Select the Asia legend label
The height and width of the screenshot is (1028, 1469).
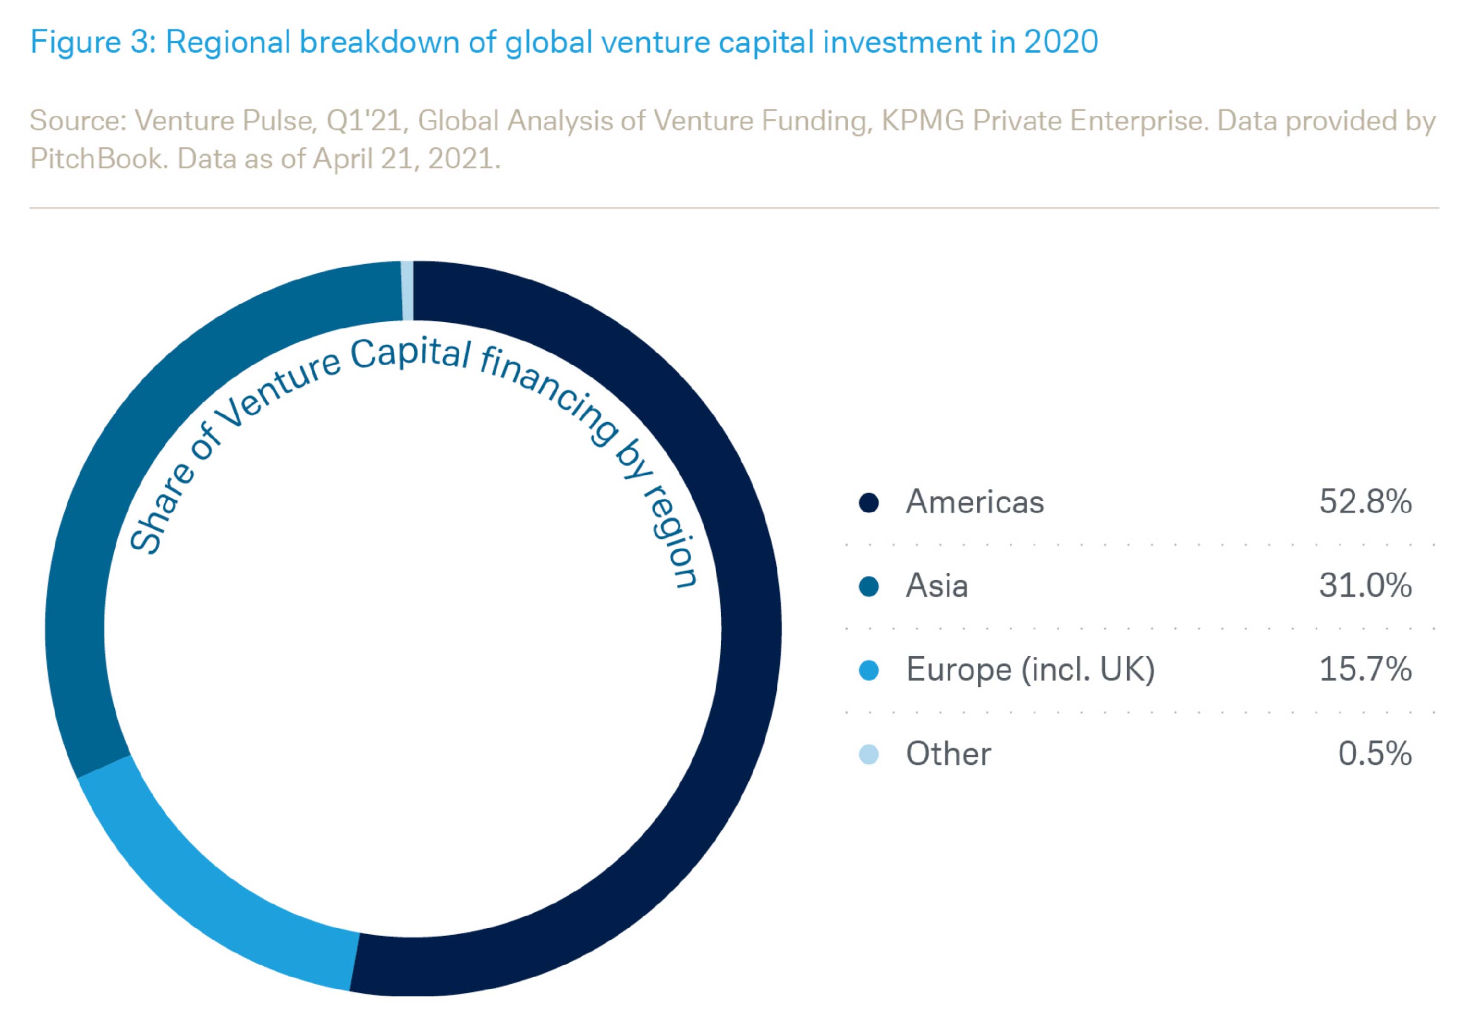936,586
